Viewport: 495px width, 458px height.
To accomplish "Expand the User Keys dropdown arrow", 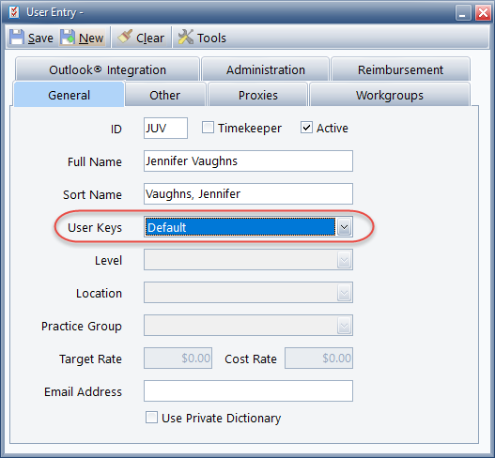I will tap(344, 227).
